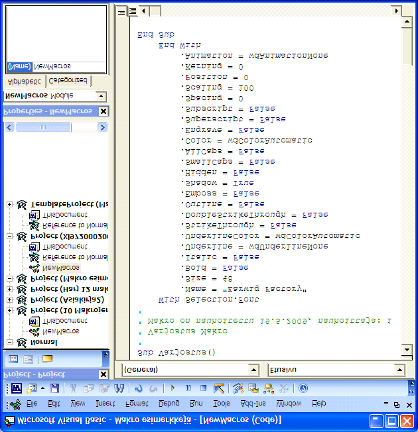Click the Find binoculars icon
Viewport: 418px width, 432px height.
[119, 388]
